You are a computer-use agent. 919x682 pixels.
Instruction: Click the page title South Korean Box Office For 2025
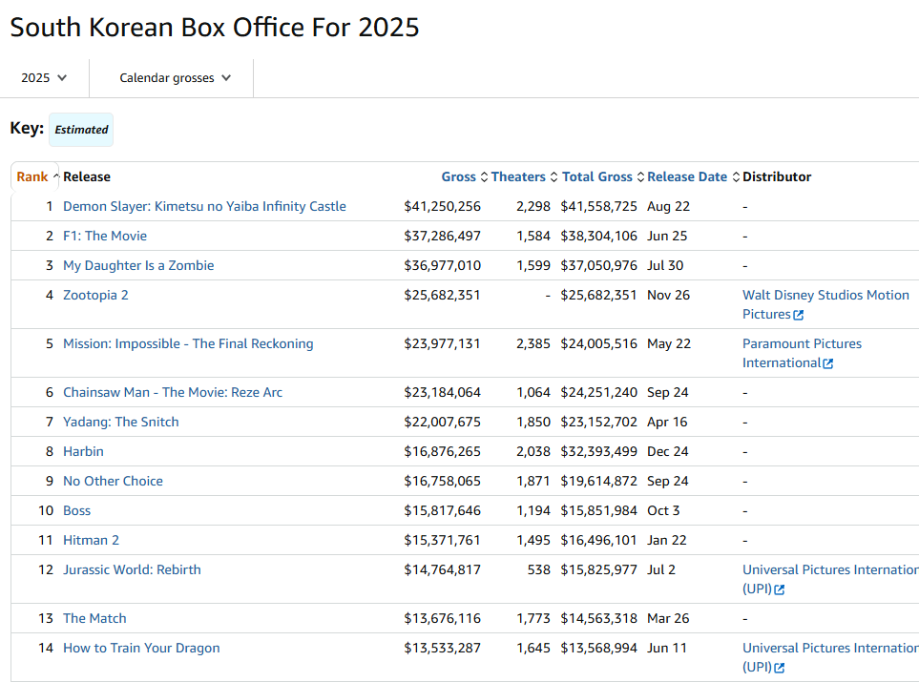[x=215, y=28]
